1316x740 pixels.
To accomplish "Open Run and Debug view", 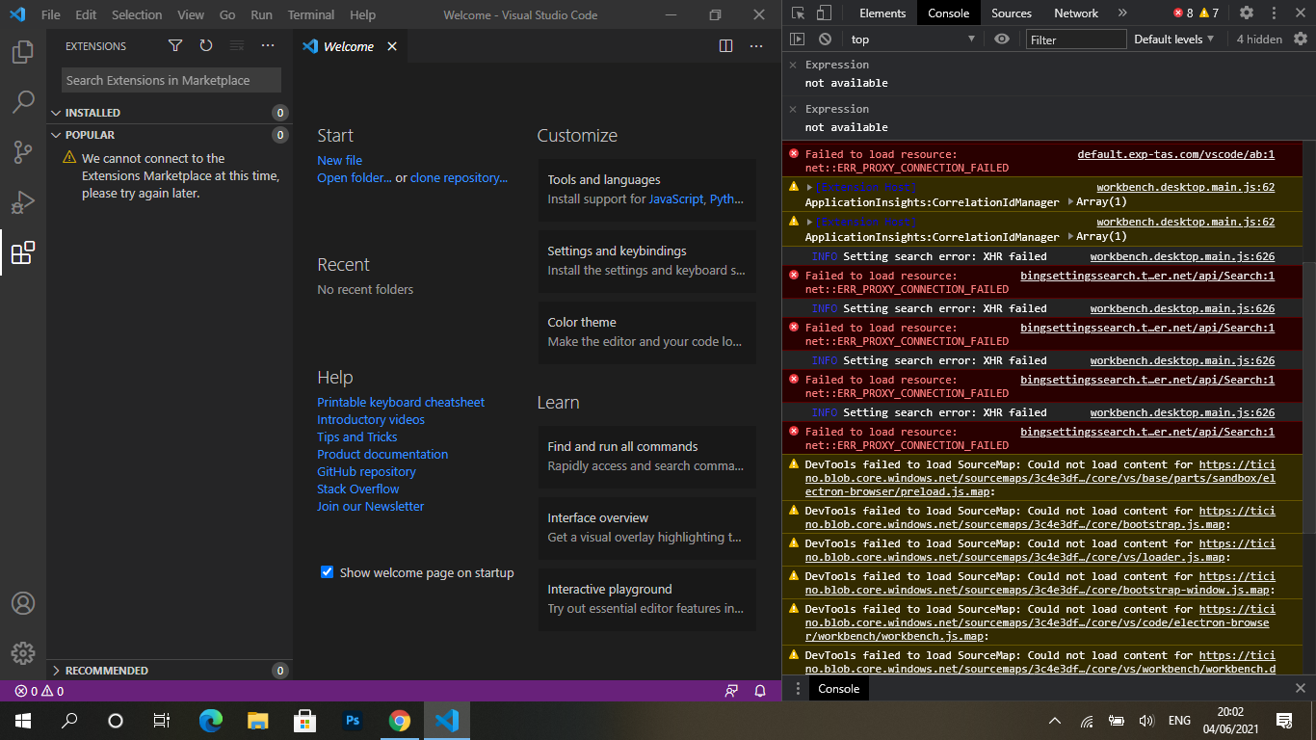I will (23, 202).
